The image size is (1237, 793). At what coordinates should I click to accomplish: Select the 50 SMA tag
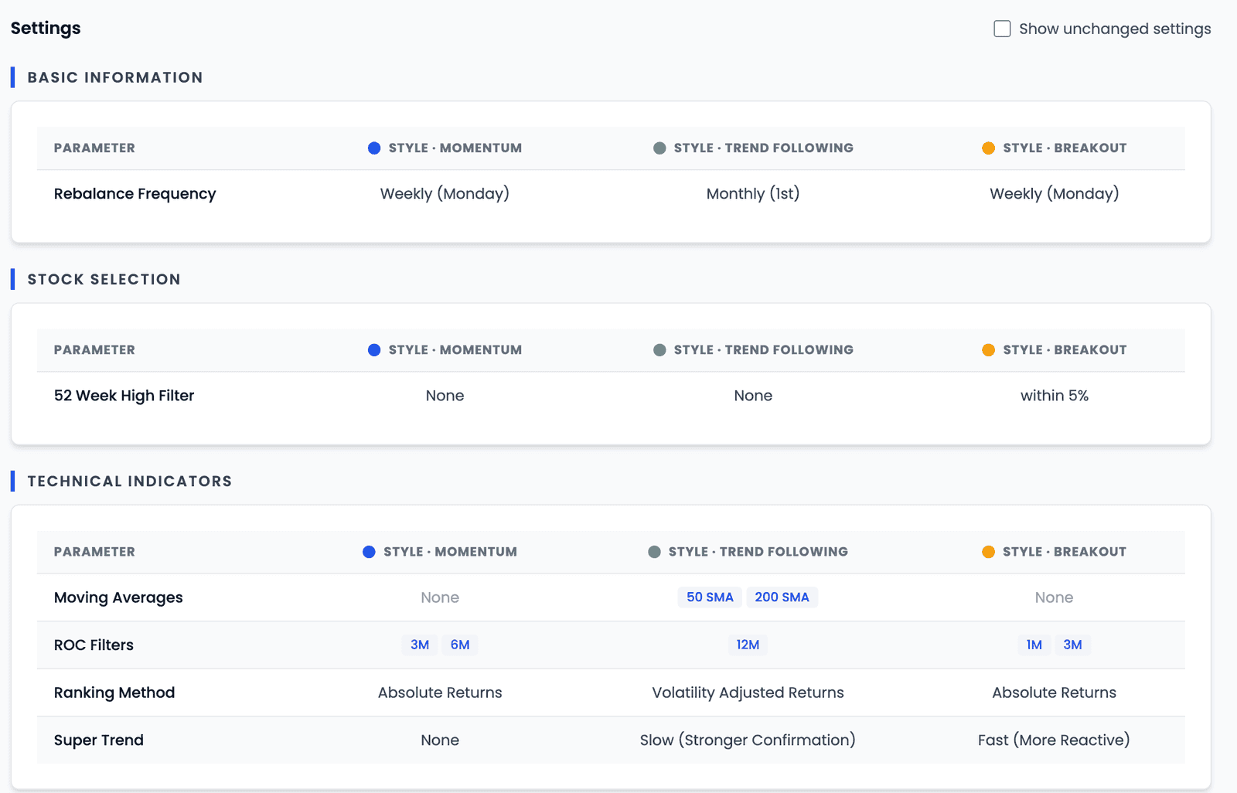pyautogui.click(x=710, y=597)
